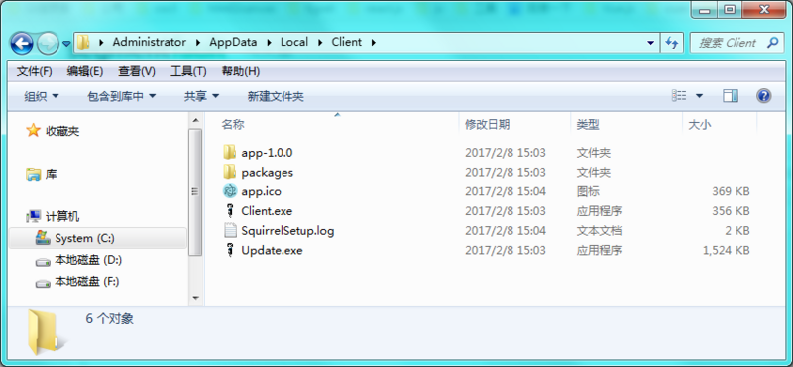Select Local in the address path

point(294,42)
